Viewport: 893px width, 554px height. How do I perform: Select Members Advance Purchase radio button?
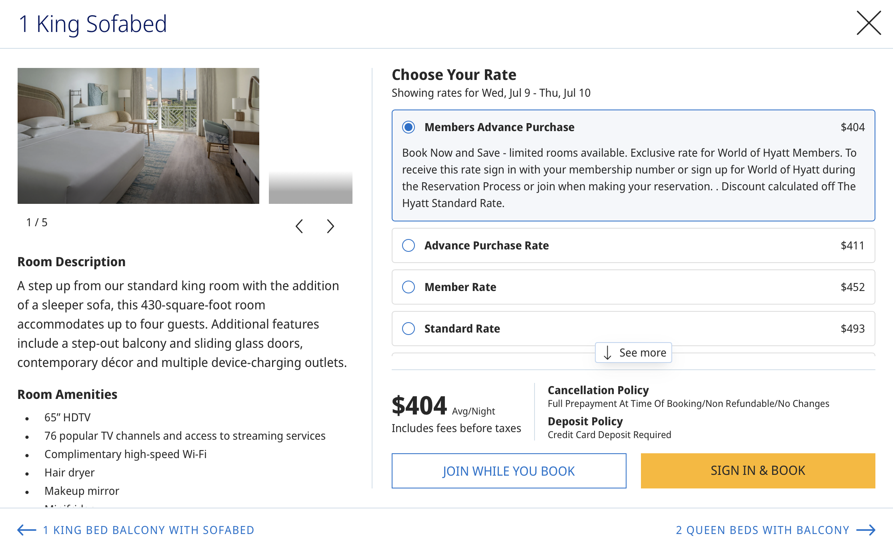[x=408, y=127]
